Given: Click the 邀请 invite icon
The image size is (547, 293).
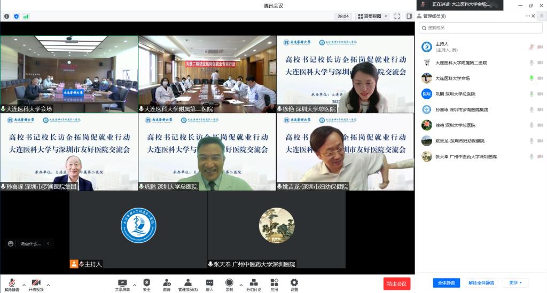Looking at the screenshot, I should 167,285.
